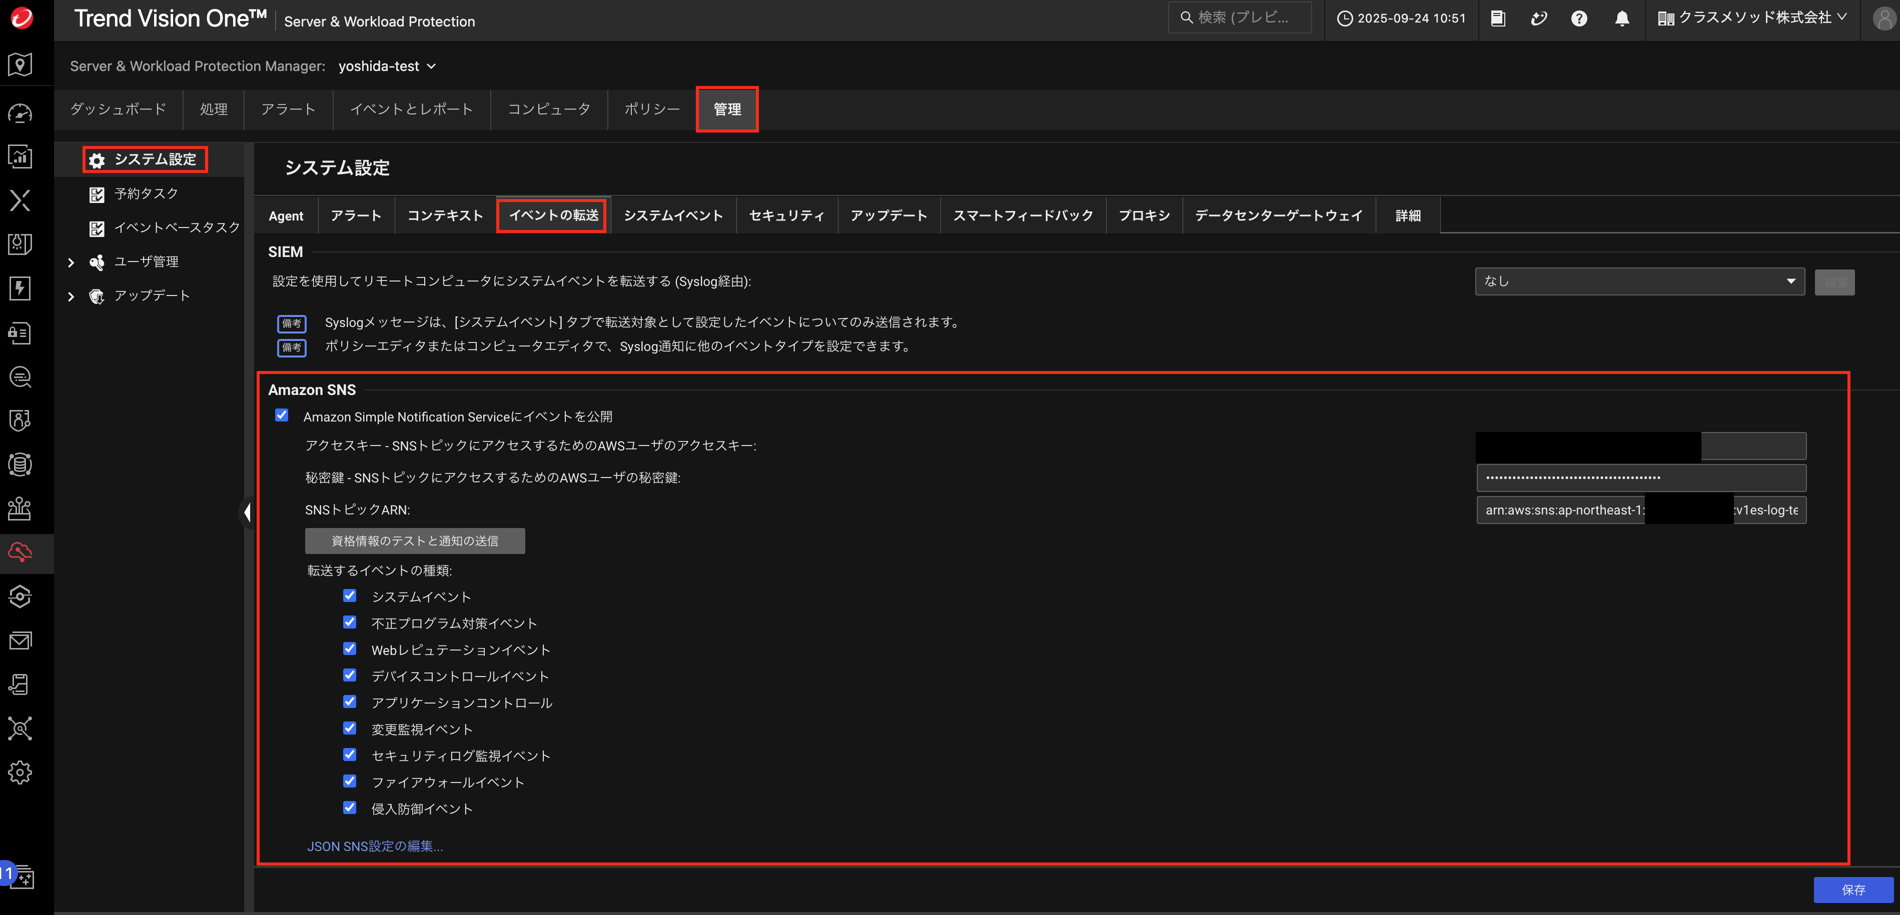The height and width of the screenshot is (915, 1900).
Task: Open the hexagon eye sidebar icon
Action: point(20,596)
